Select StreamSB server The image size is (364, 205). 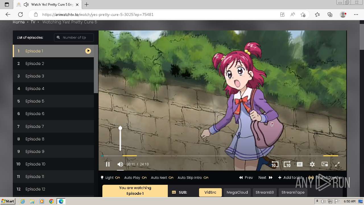(x=265, y=192)
